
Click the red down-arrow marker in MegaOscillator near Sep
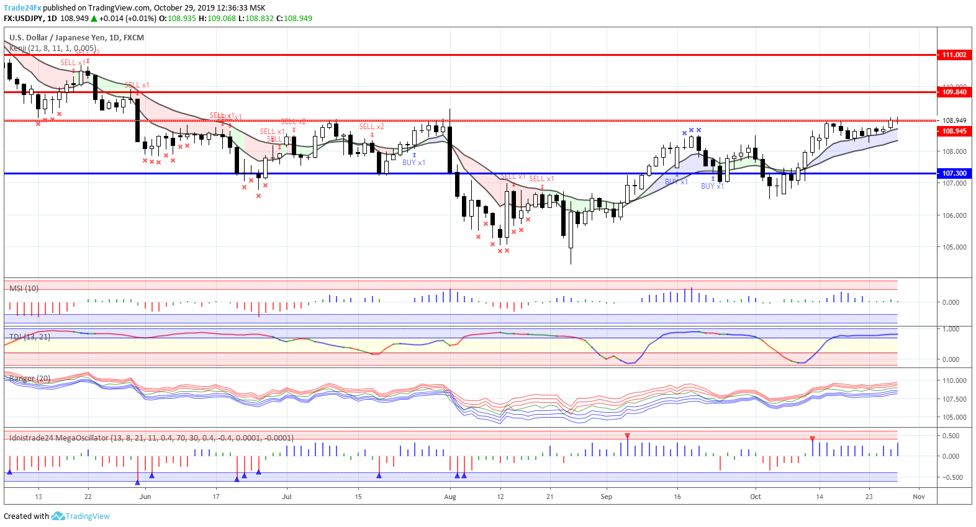coord(628,436)
